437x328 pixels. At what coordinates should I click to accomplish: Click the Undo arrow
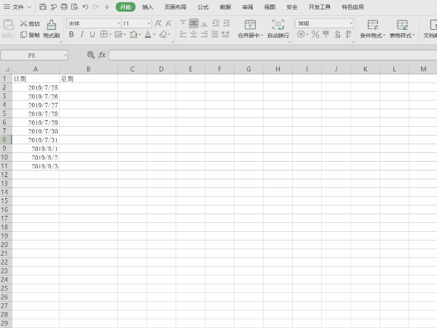click(85, 7)
